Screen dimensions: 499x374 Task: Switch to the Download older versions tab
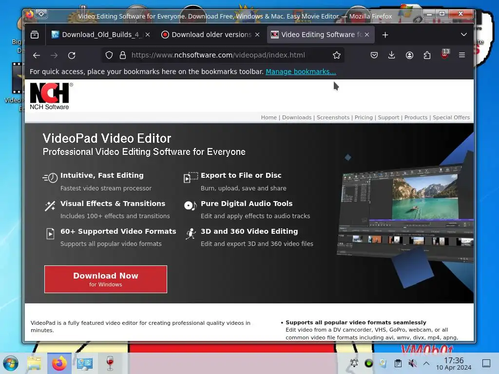tap(211, 35)
